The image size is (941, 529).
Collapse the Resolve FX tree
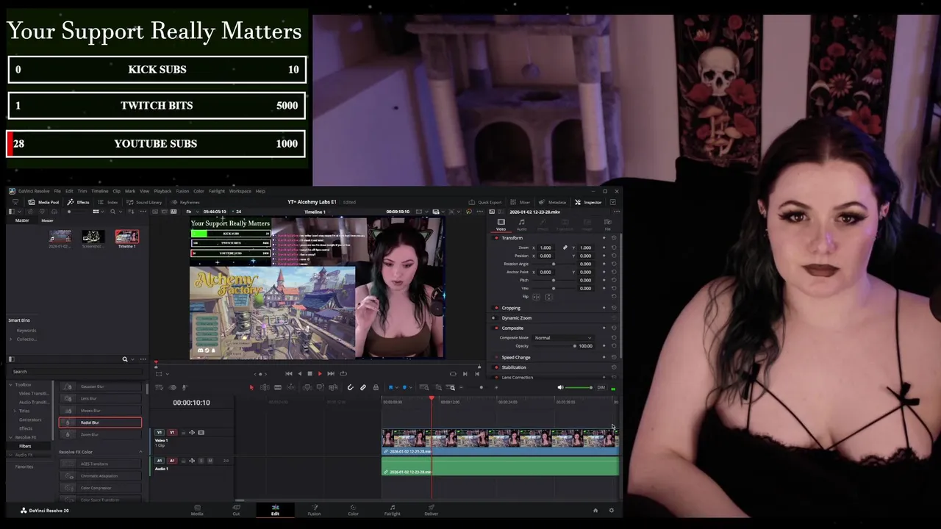pos(11,437)
